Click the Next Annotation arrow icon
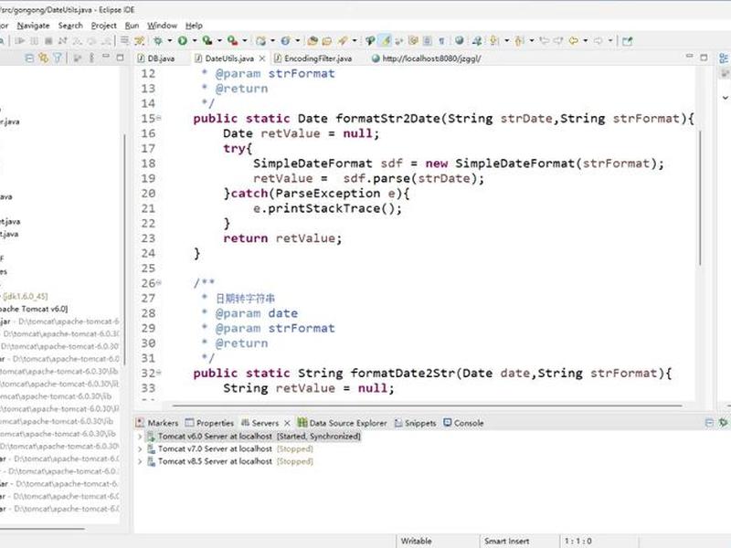This screenshot has height=548, width=731. [494, 41]
